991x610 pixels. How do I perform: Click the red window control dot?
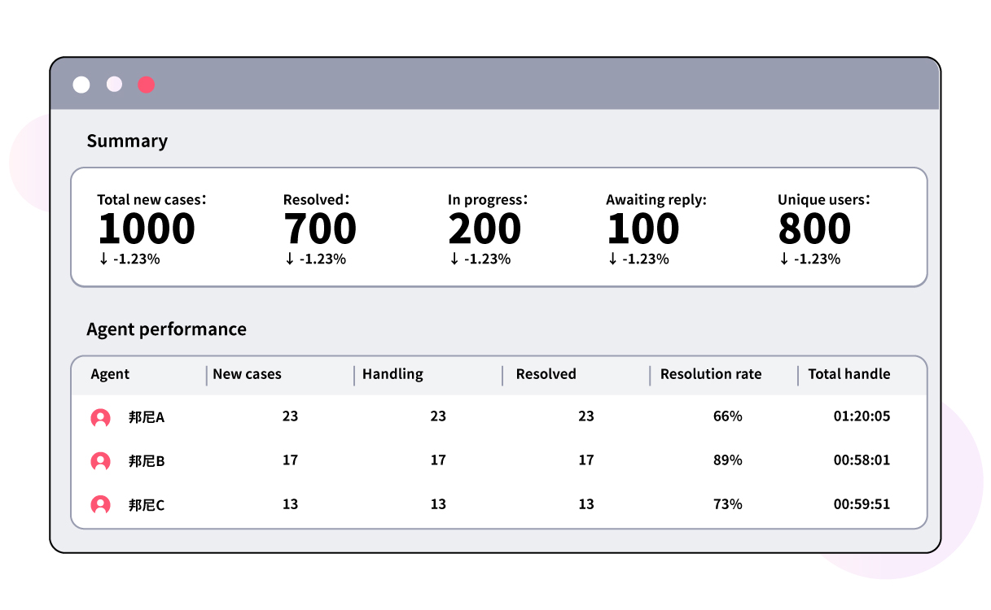pos(146,85)
